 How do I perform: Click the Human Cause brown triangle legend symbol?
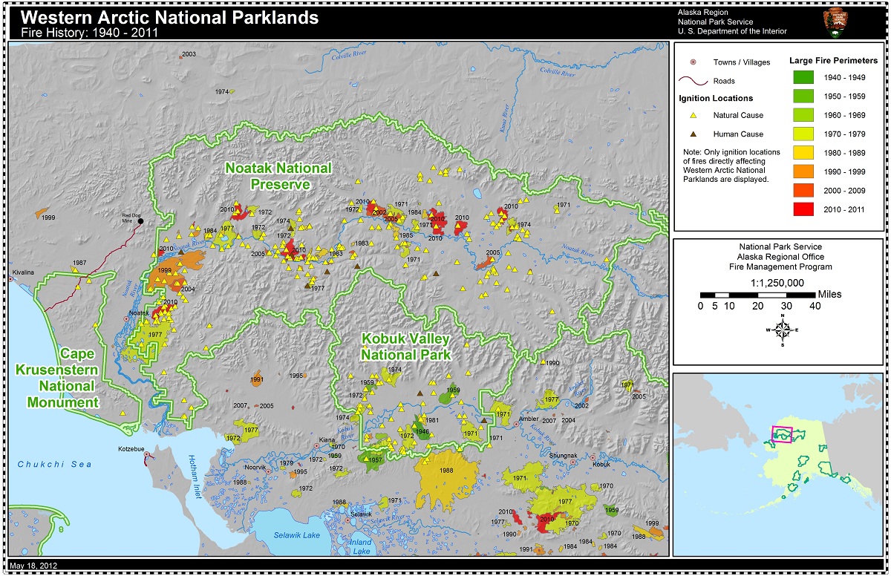coord(695,134)
